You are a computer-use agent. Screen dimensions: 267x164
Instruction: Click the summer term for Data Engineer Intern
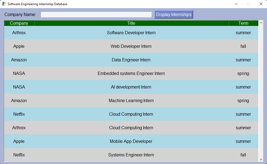coord(243,60)
